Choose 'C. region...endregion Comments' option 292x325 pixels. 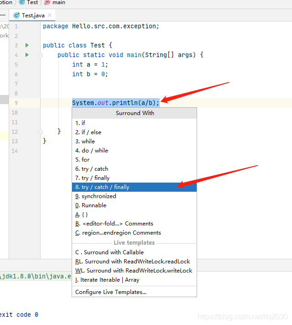coord(134,232)
